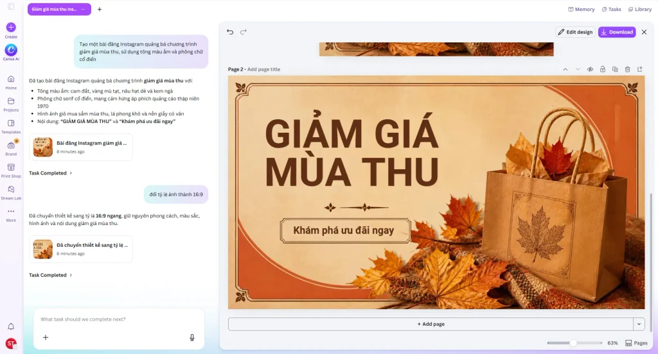This screenshot has width=658, height=354.
Task: Open ST account avatar
Action: (x=11, y=344)
